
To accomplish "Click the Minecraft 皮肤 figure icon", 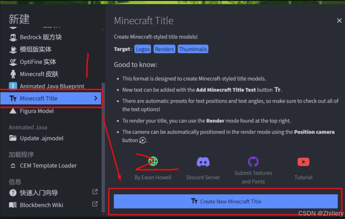I will (13, 74).
